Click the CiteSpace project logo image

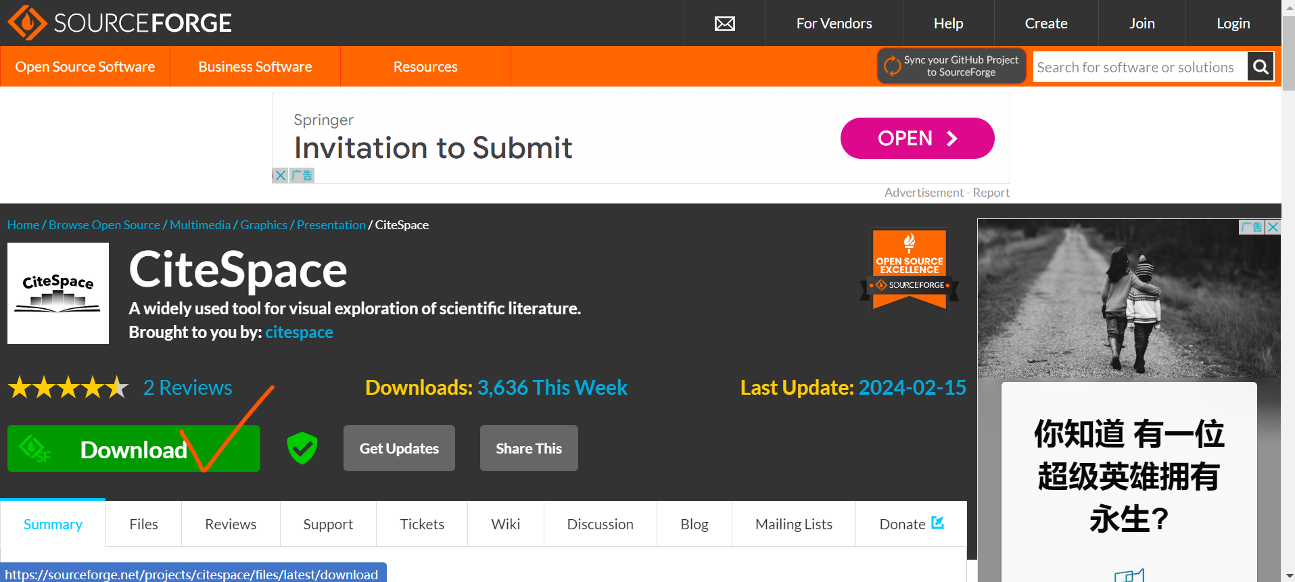(58, 293)
